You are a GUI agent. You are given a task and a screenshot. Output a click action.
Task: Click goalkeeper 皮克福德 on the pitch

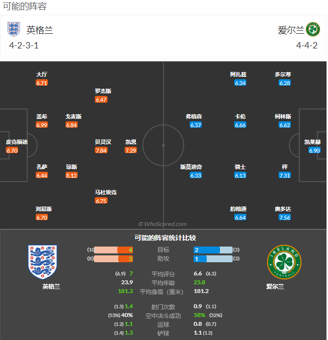(17, 142)
